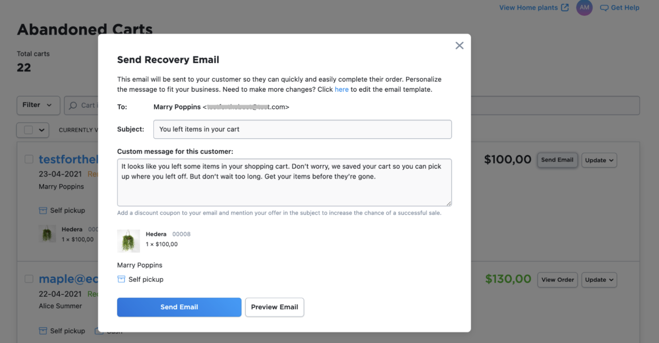Select the email Subject input field

click(x=302, y=129)
